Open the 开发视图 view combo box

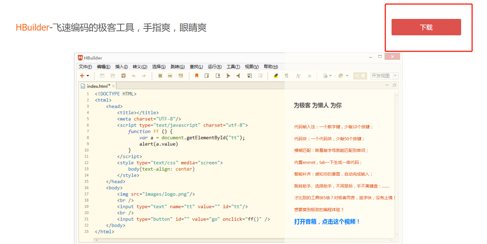(x=384, y=76)
